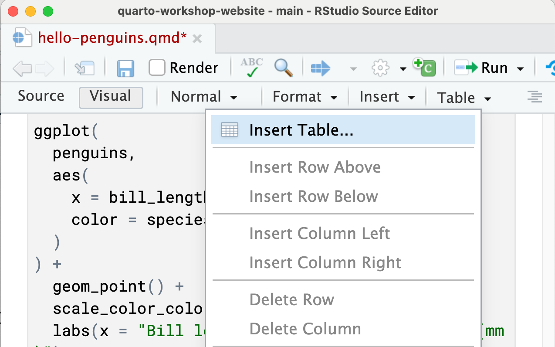This screenshot has width=555, height=347.
Task: Click the "ggplot(" code line
Action: click(x=67, y=131)
